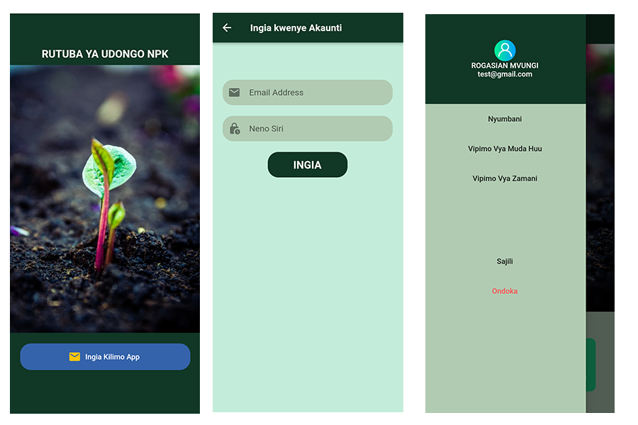Click the yellow mail icon on blue button
Screen dimensions: 638x425
(x=74, y=357)
